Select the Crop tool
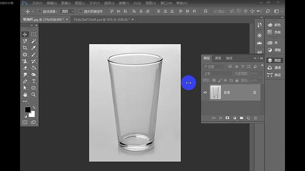 (x=25, y=48)
